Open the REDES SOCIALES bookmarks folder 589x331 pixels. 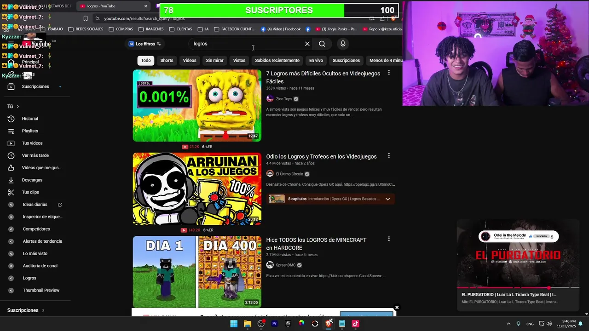pos(86,29)
